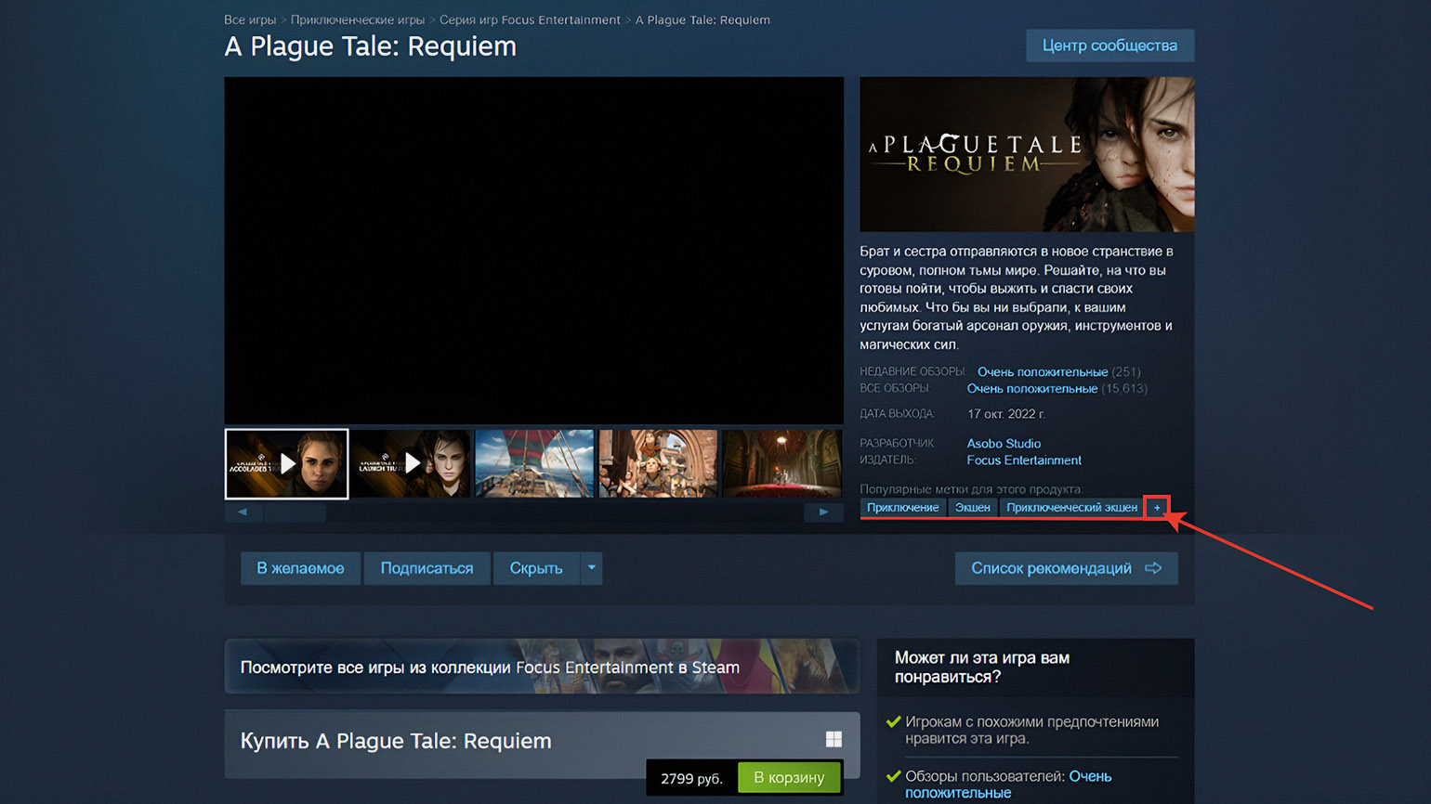Select the Приключенческий экшен tag

1071,508
